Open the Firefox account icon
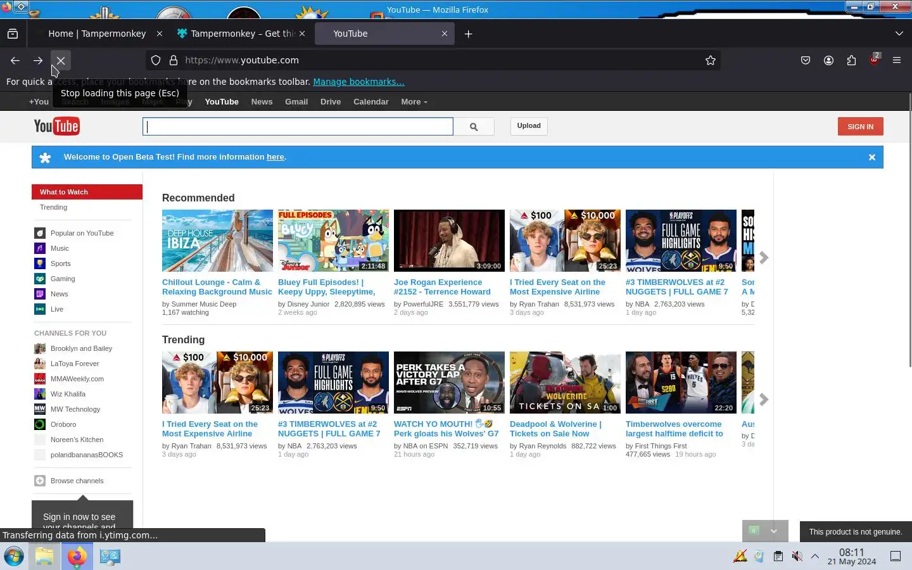 coord(828,60)
